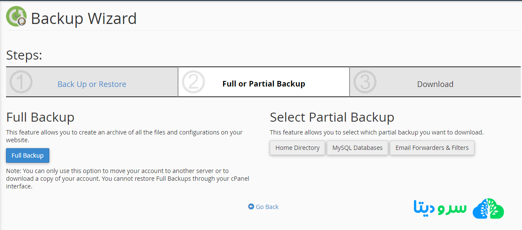Click the Persian text logo
The height and width of the screenshot is (230, 522).
pyautogui.click(x=440, y=207)
